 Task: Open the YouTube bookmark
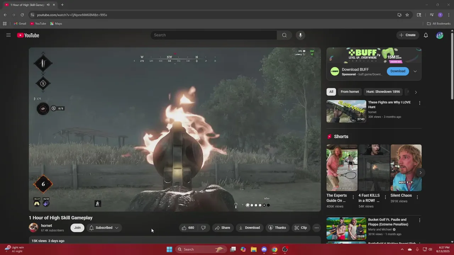(38, 24)
